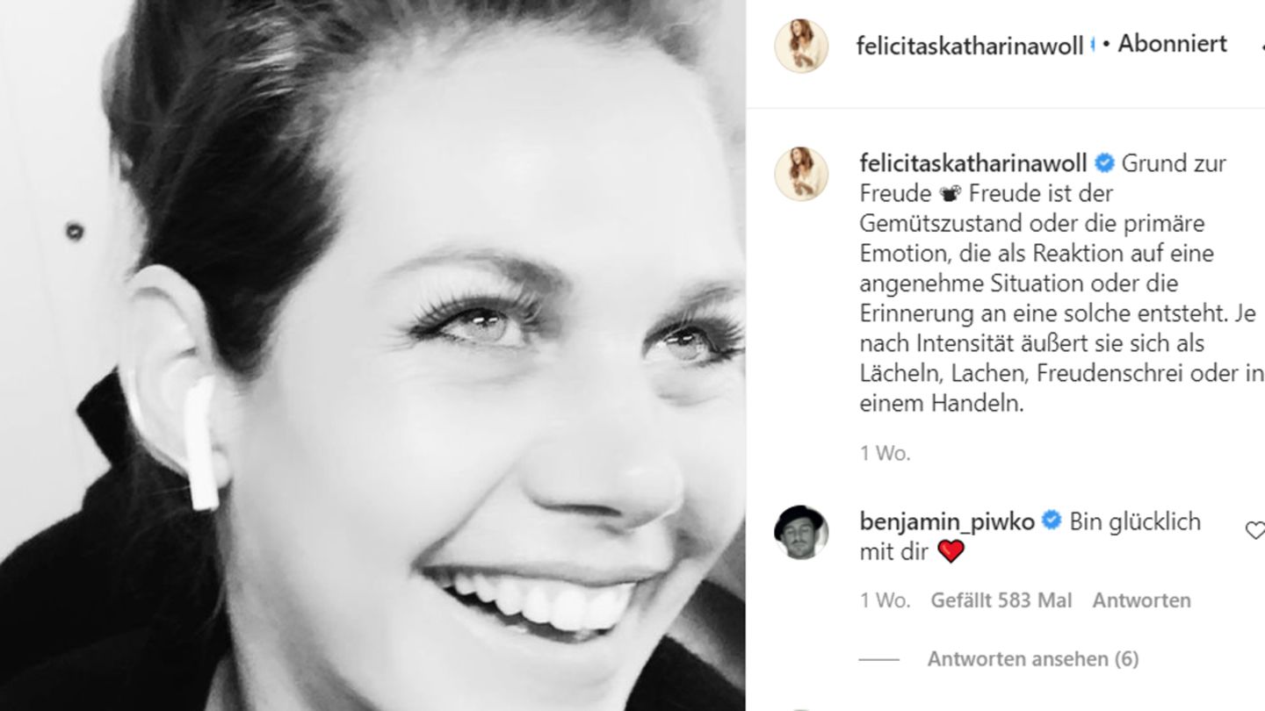The height and width of the screenshot is (711, 1265).
Task: Expand replies with Antworten ansehen (6)
Action: (x=1033, y=659)
